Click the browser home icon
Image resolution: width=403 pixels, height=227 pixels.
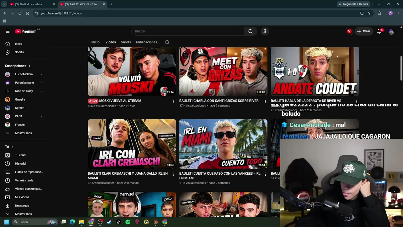pyautogui.click(x=27, y=13)
